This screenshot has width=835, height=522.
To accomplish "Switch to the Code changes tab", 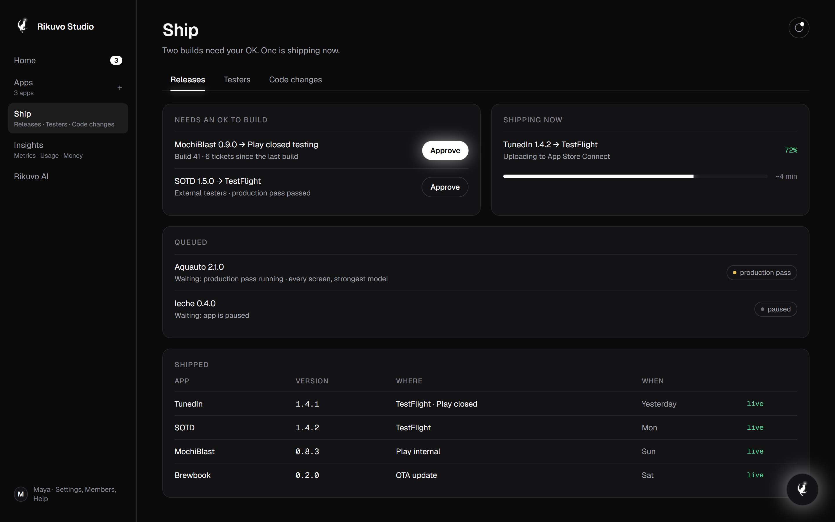I will 295,80.
